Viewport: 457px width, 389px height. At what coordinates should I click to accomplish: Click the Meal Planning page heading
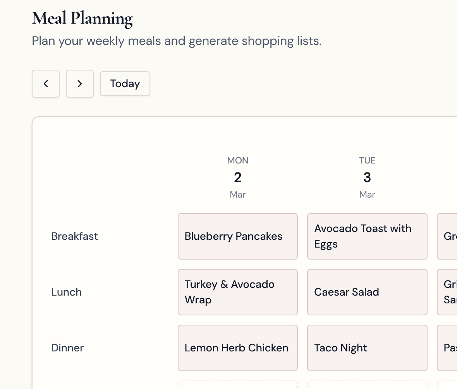pos(82,18)
